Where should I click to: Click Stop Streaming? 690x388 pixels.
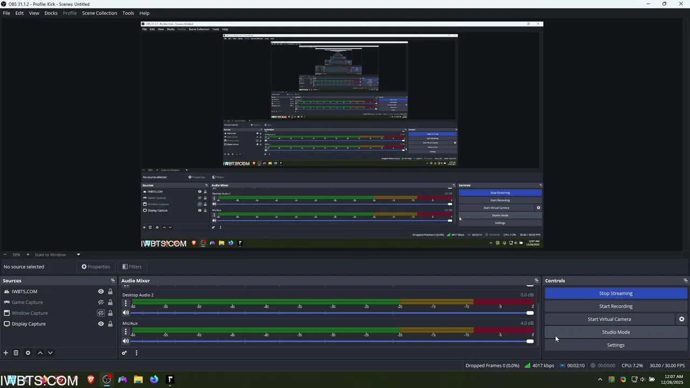(616, 293)
